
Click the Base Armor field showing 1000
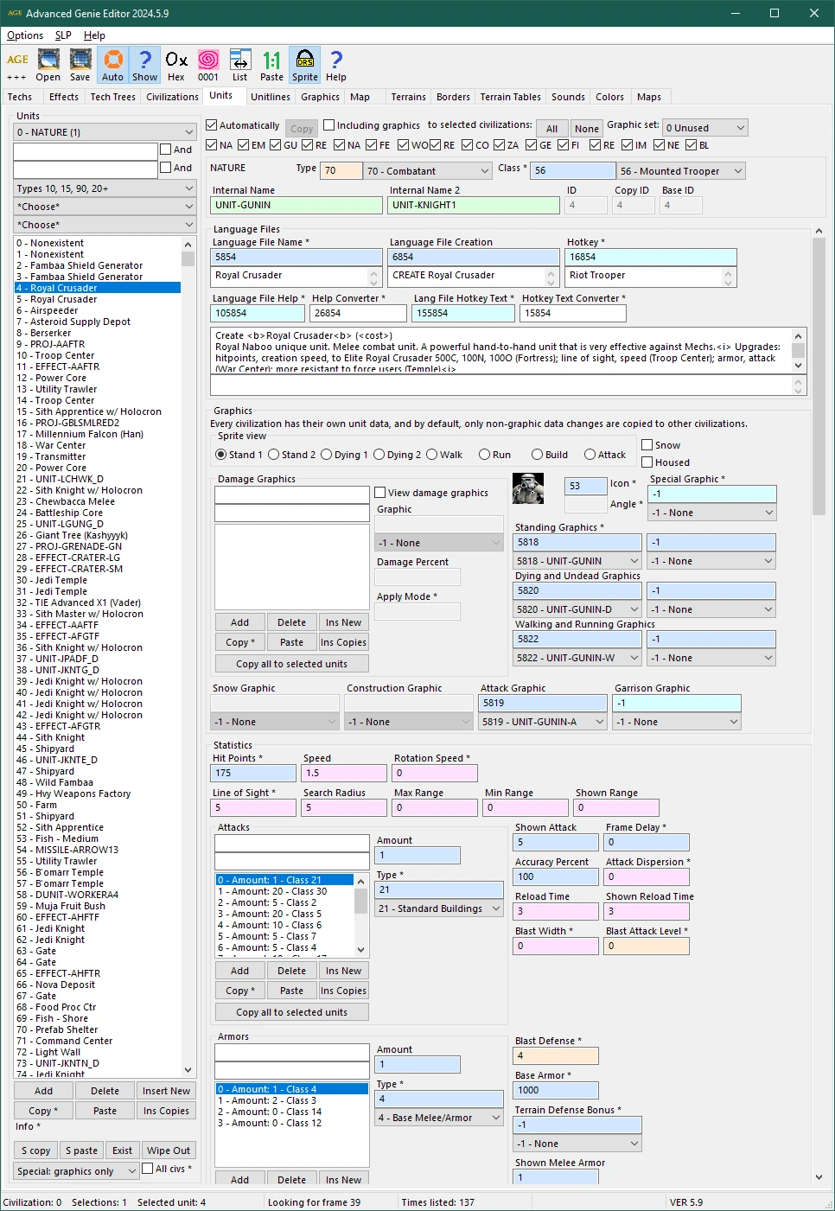tap(556, 1090)
